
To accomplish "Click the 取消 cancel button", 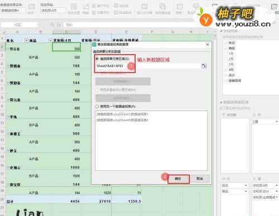I will (200, 179).
